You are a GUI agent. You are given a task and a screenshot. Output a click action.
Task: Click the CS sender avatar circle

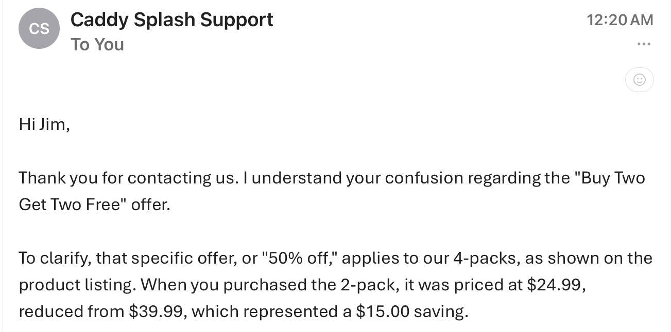tap(39, 28)
